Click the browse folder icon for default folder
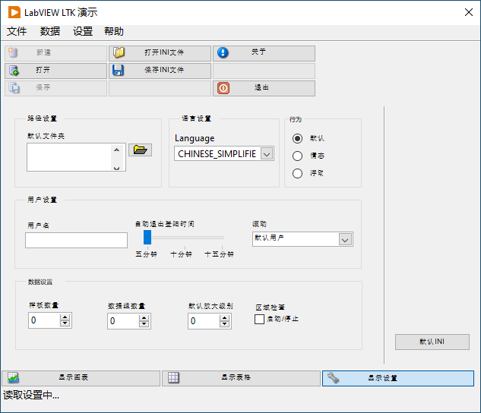 [140, 150]
